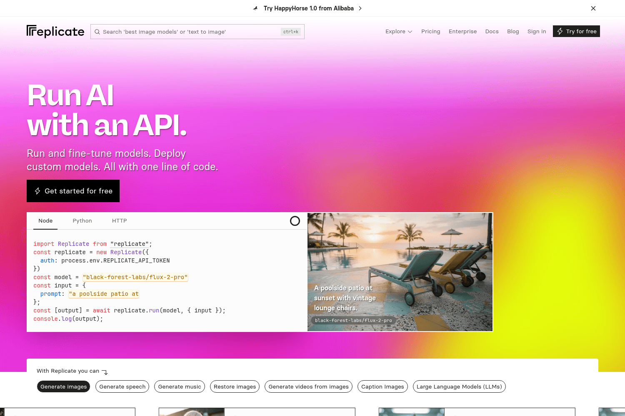
Task: Select the Large Language Models (LLMs) pill
Action: pyautogui.click(x=459, y=386)
